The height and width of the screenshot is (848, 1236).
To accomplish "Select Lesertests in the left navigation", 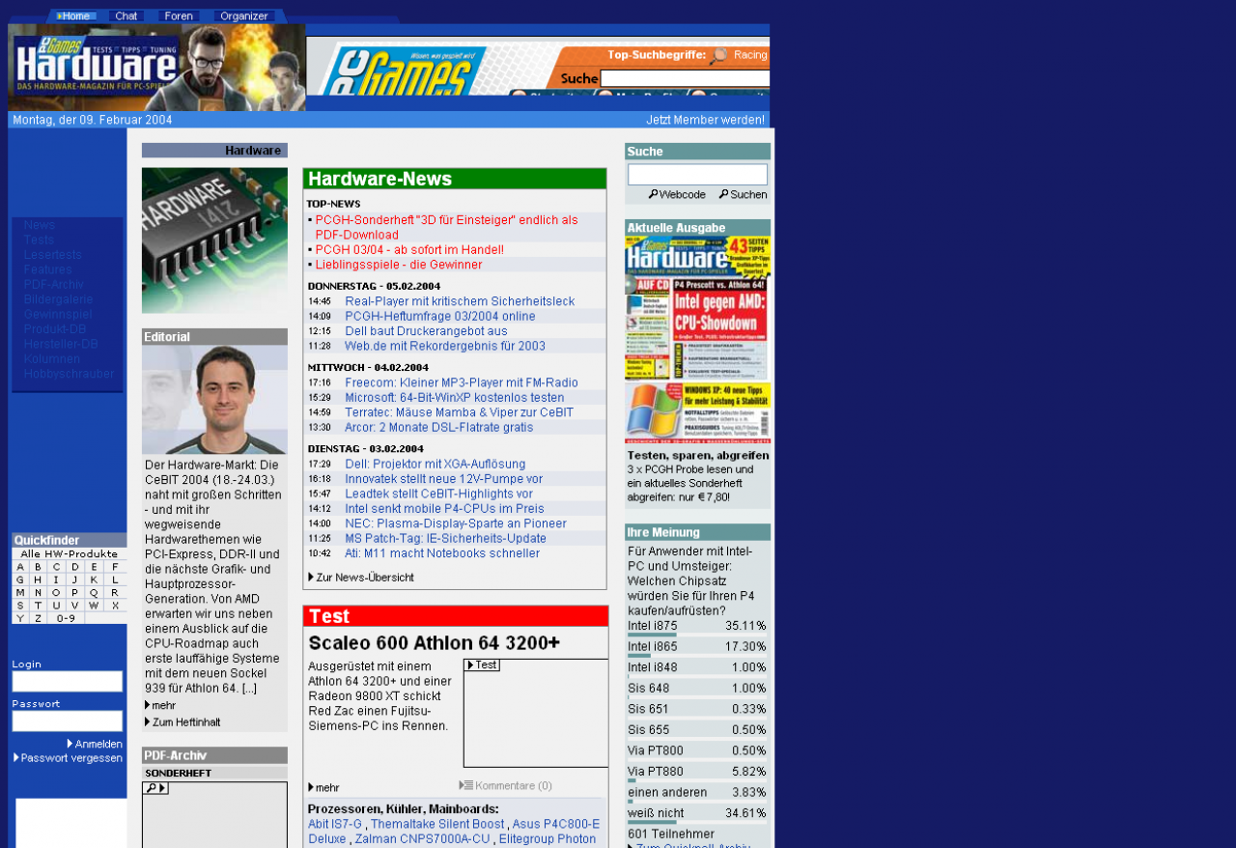I will 52,255.
